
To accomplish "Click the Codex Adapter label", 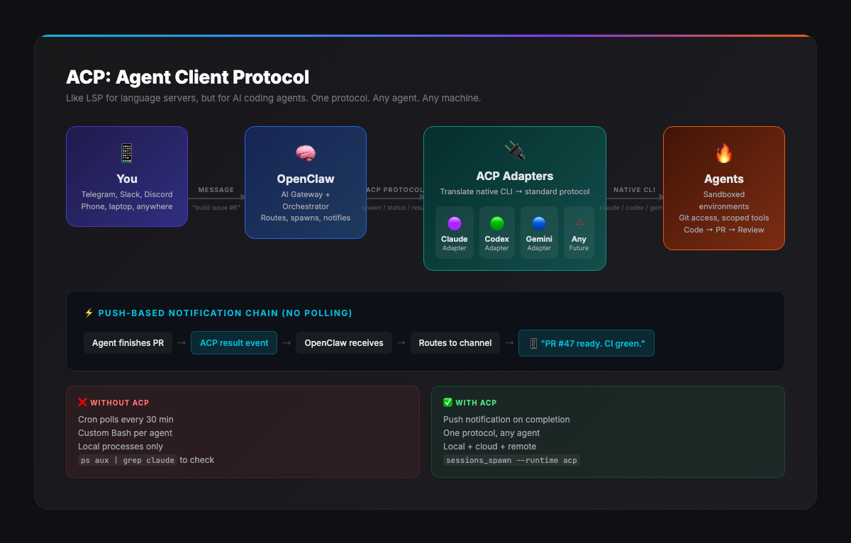I will coord(497,243).
